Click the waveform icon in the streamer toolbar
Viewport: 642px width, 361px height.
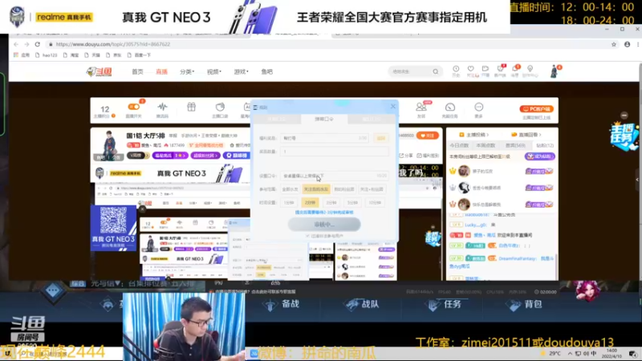click(x=162, y=107)
